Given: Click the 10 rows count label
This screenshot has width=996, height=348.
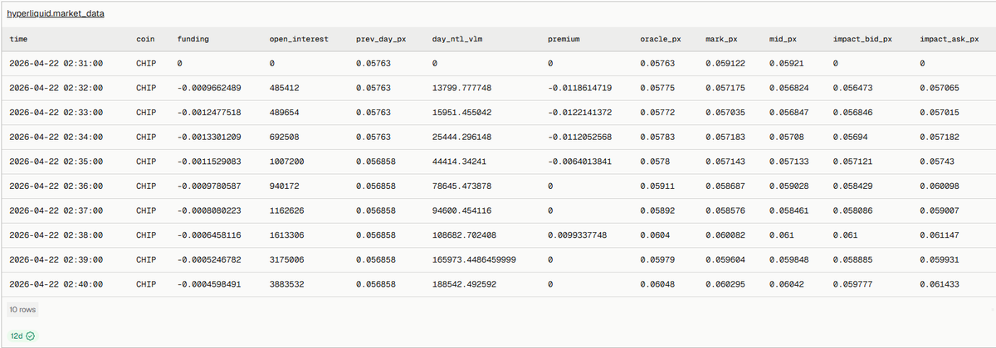Looking at the screenshot, I should 22,310.
